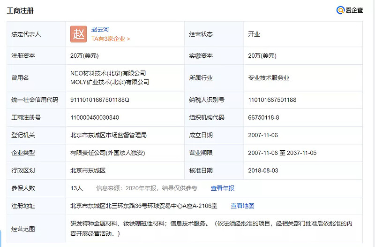
Task: Click the 赵 avatar icon
Action: [78, 34]
